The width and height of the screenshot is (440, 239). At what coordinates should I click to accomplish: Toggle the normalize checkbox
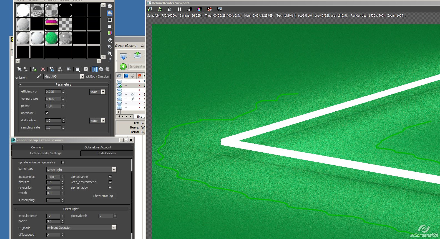point(47,113)
